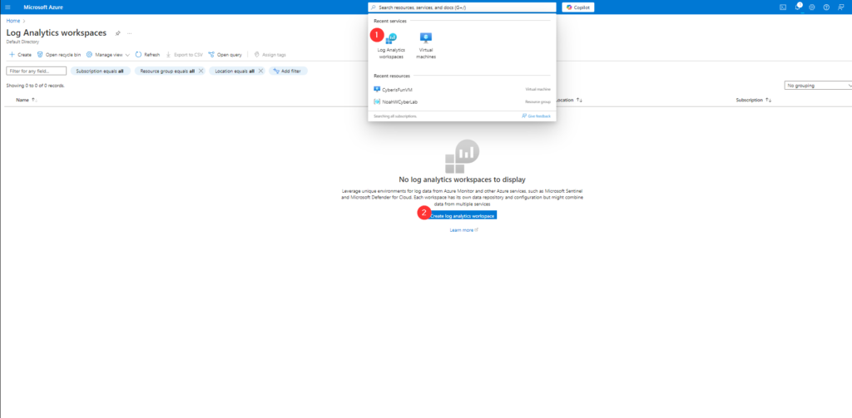Open the help question mark
This screenshot has width=852, height=418.
[x=826, y=7]
